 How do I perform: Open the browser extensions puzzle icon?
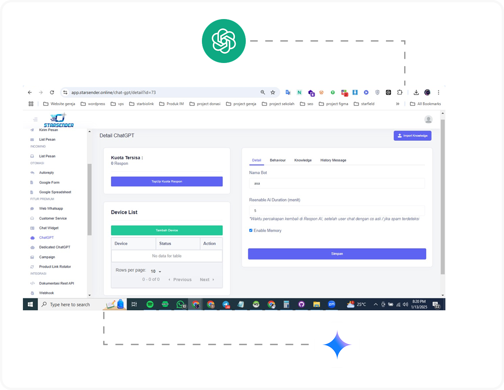pyautogui.click(x=400, y=93)
